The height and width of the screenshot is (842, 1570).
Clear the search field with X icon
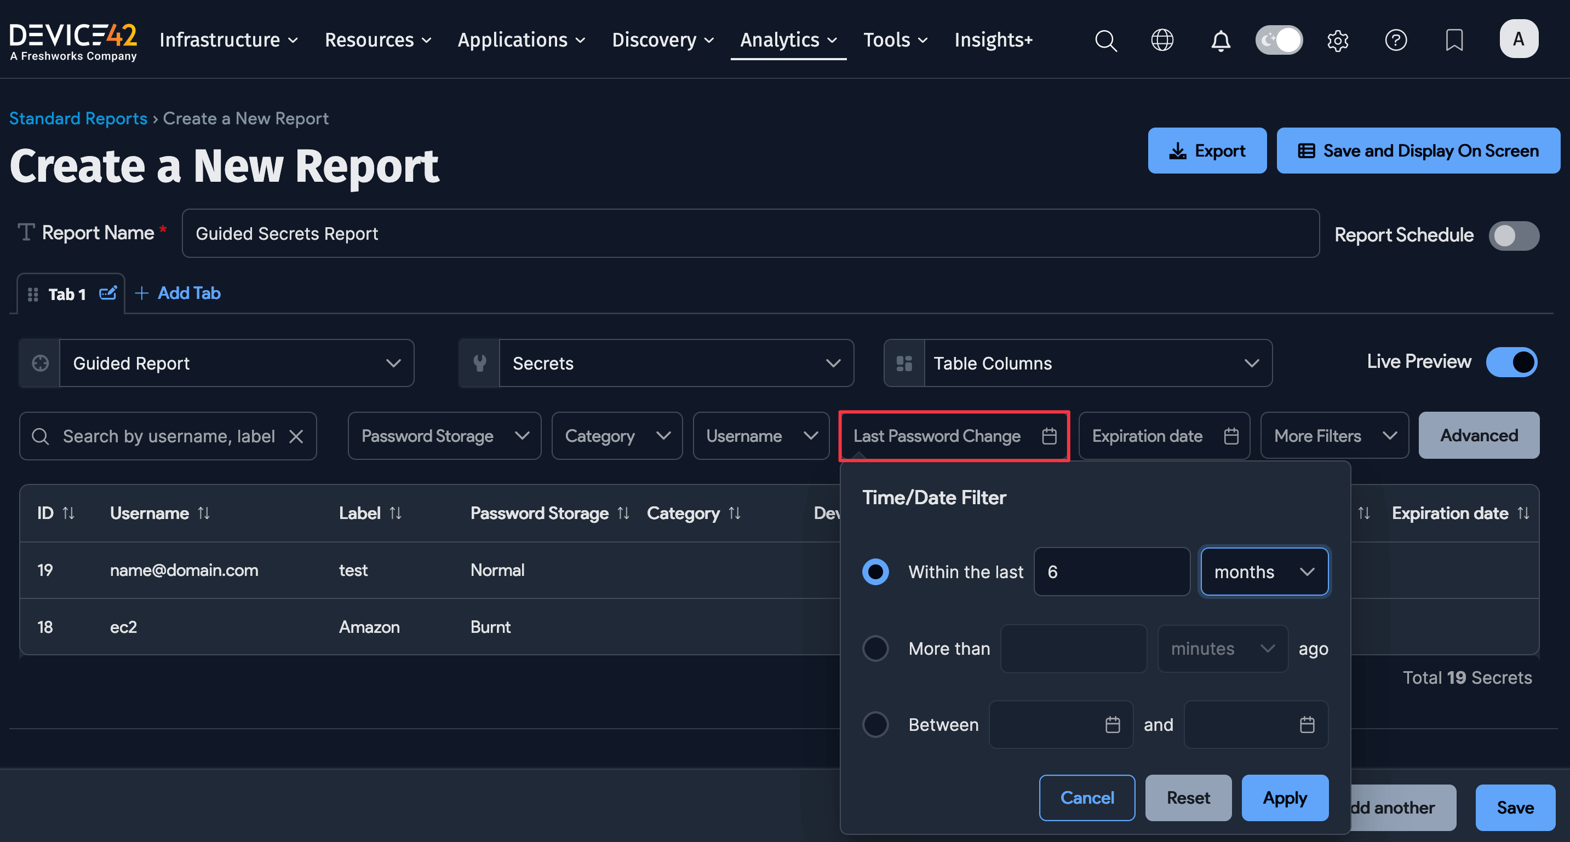(x=296, y=436)
